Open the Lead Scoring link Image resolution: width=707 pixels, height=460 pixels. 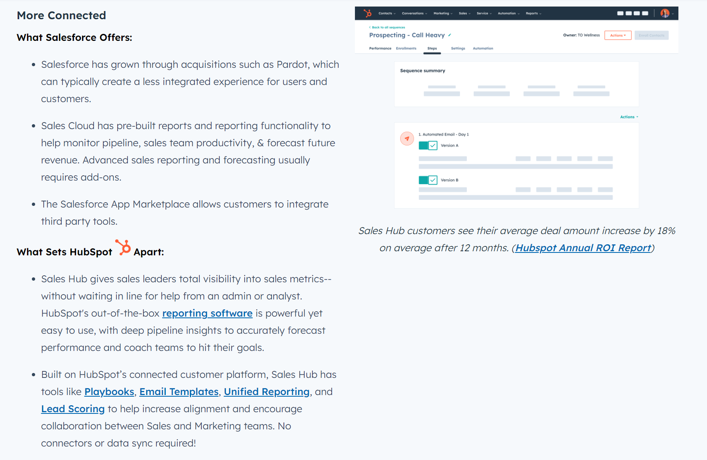(73, 409)
